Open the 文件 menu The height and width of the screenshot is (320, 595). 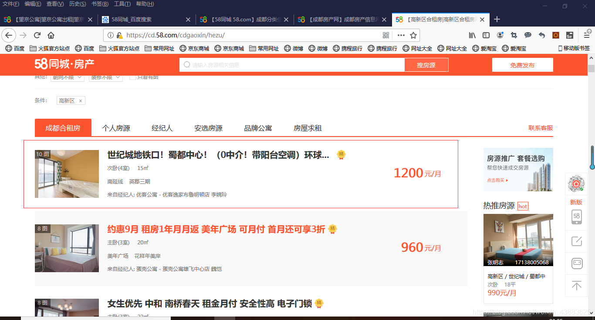[11, 4]
